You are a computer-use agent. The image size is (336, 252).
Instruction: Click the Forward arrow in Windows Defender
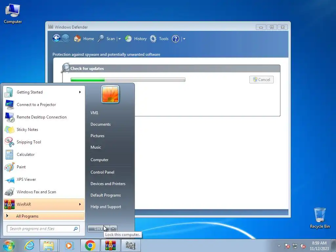click(x=65, y=38)
